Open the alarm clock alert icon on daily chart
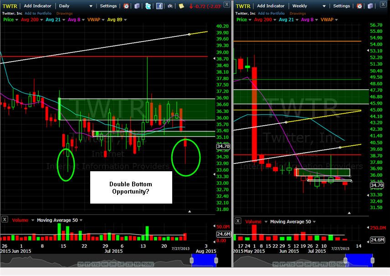Screen dimensions: 390x276 tap(126, 6)
